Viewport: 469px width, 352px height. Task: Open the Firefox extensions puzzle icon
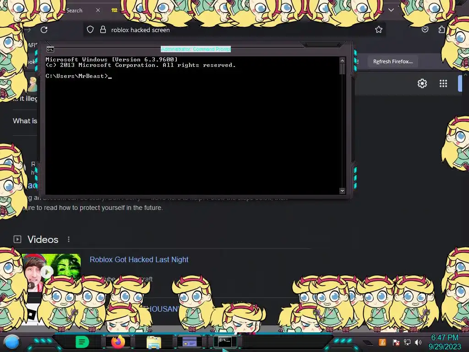coord(442,29)
